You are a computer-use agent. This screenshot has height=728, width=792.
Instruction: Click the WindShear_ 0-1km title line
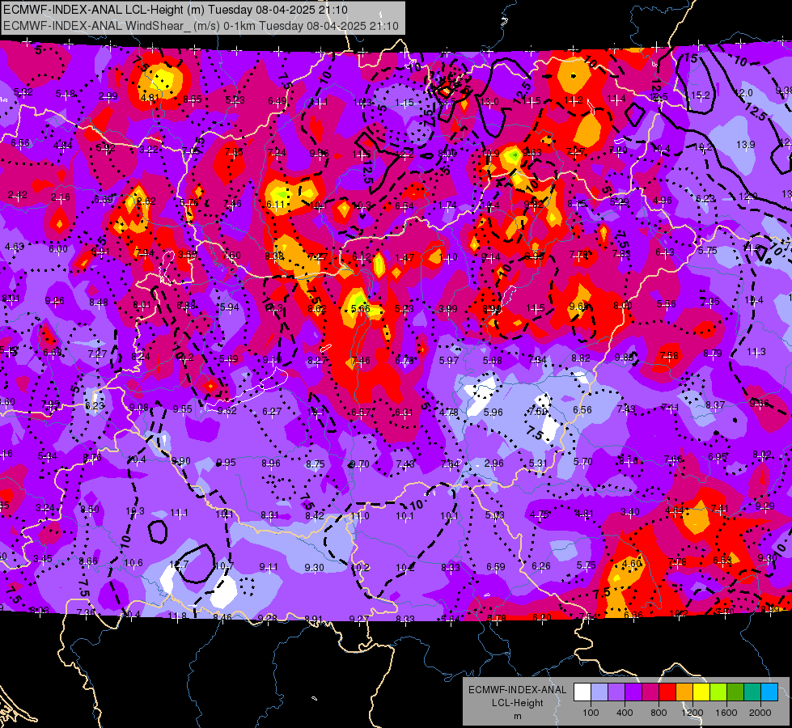[x=201, y=26]
